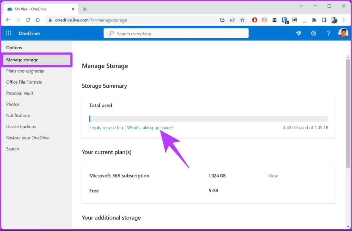Open the account profile picture in OneDrive

coord(343,33)
